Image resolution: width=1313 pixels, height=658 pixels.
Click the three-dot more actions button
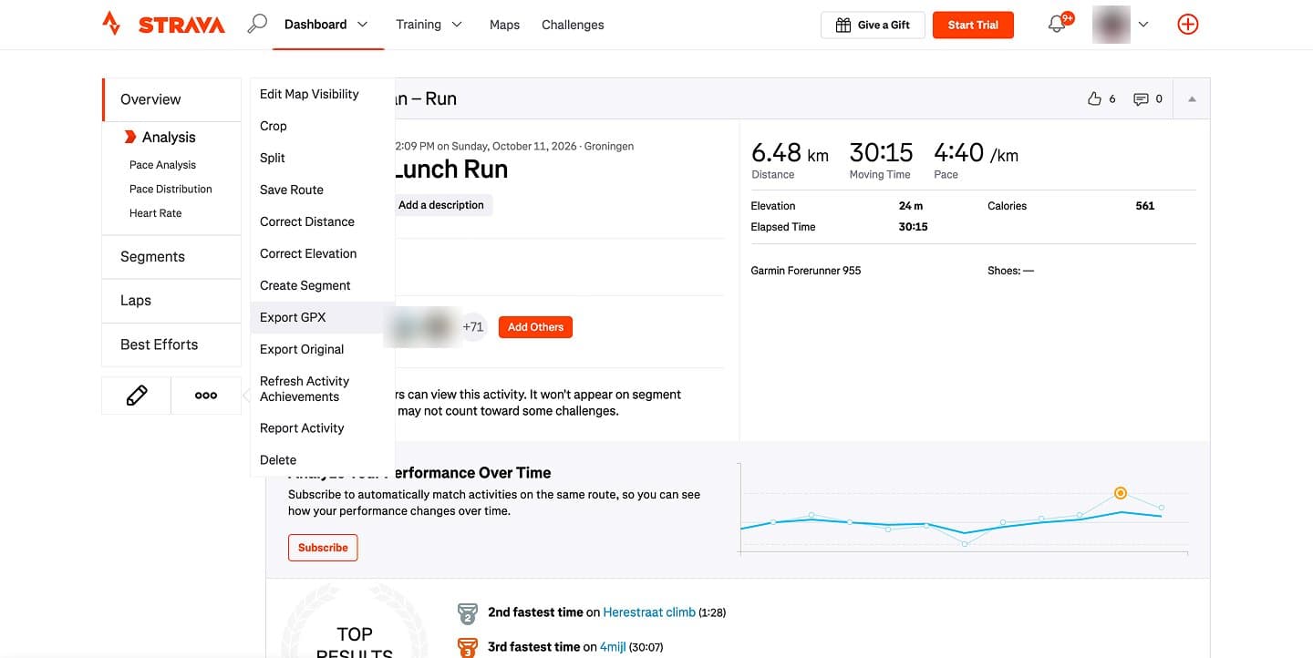click(x=206, y=396)
